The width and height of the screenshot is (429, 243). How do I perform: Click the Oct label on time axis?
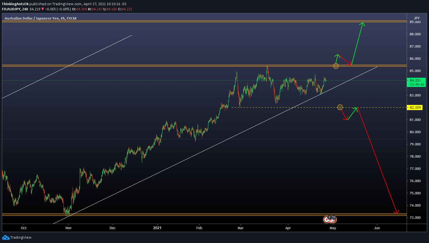pos(24,228)
